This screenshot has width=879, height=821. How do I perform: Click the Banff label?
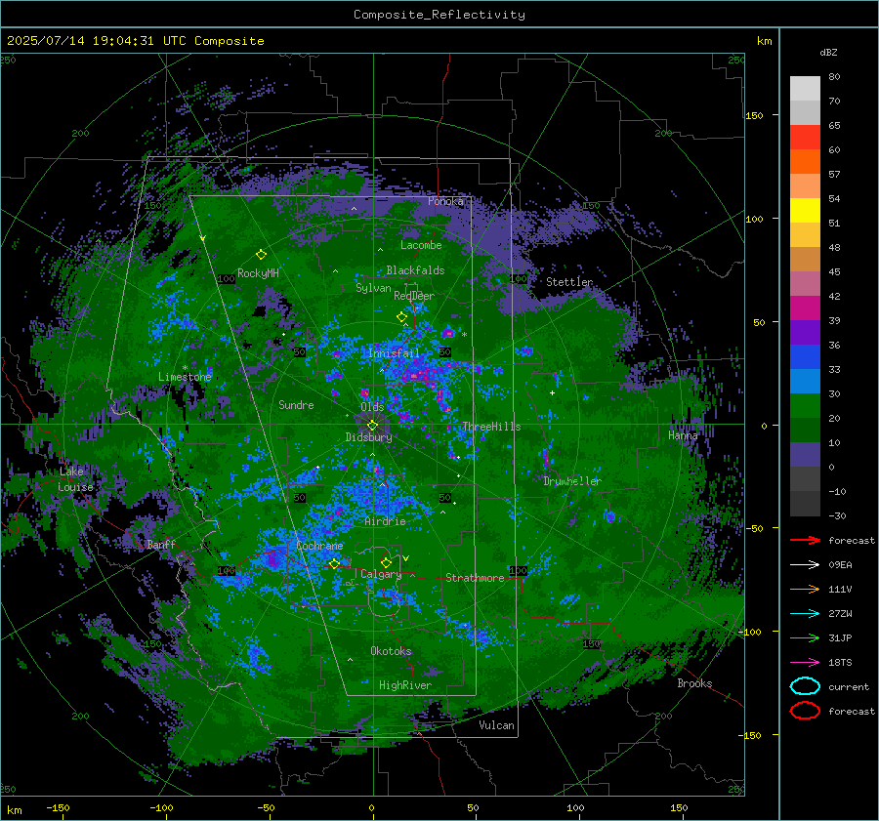click(161, 544)
